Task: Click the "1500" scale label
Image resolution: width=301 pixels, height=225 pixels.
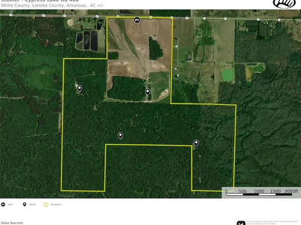Action: click(275, 191)
